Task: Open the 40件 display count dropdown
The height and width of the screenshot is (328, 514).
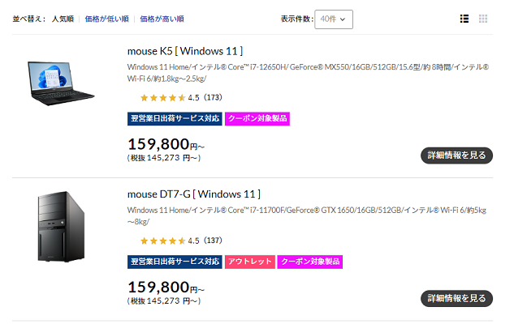Action: click(x=334, y=19)
